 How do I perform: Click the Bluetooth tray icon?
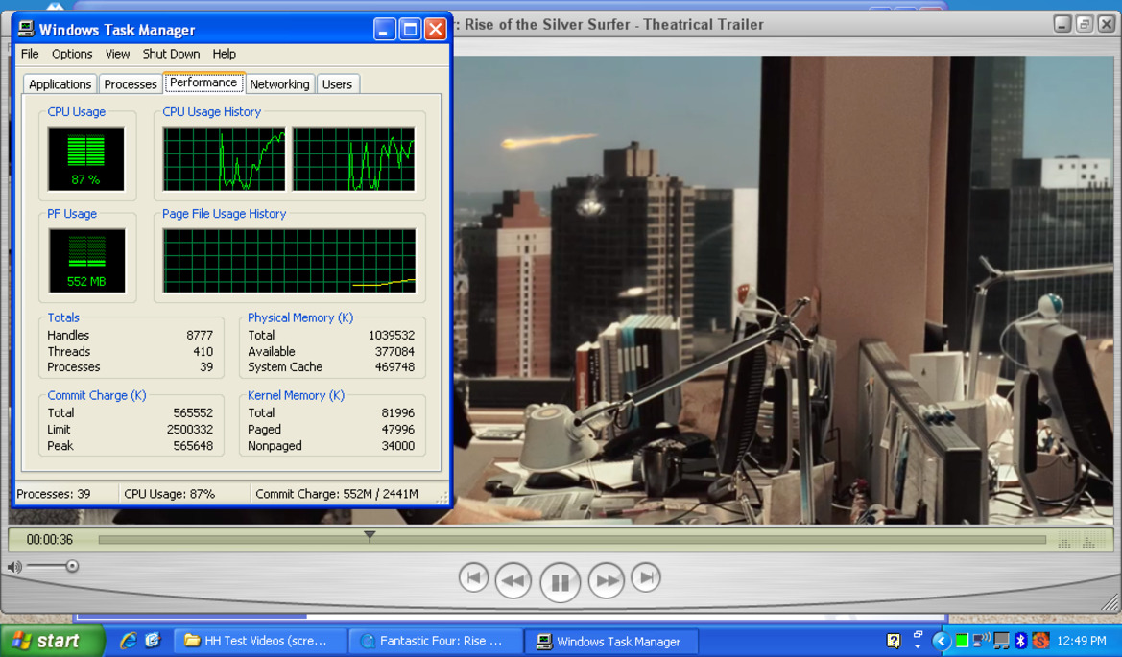point(1021,641)
